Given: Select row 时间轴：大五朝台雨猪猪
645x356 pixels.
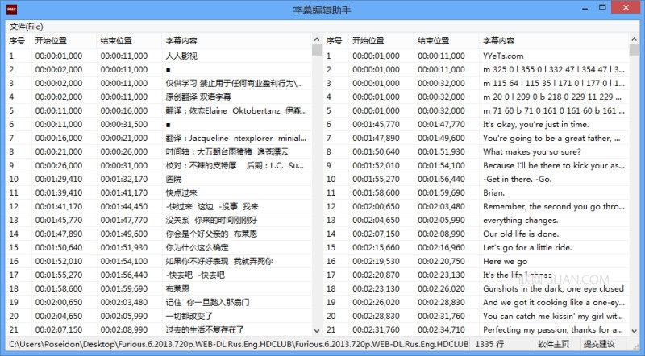Looking at the screenshot, I should pos(159,151).
